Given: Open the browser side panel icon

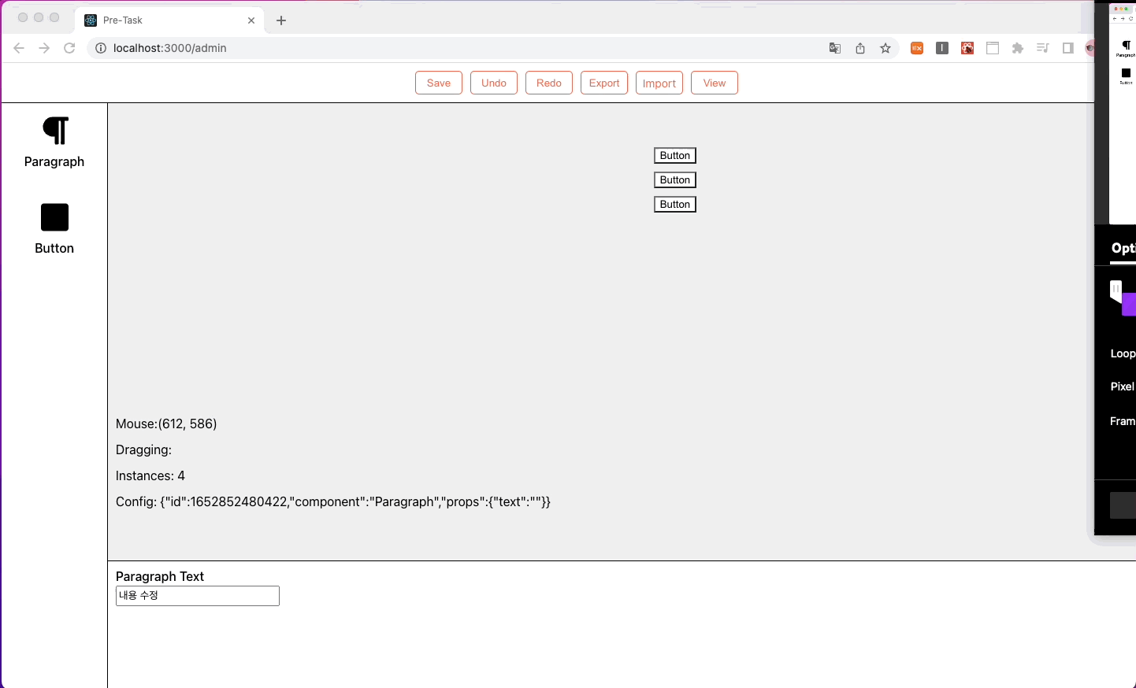Looking at the screenshot, I should point(1068,48).
